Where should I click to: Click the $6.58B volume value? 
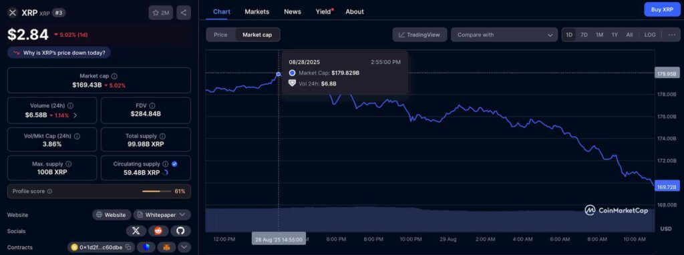point(36,115)
